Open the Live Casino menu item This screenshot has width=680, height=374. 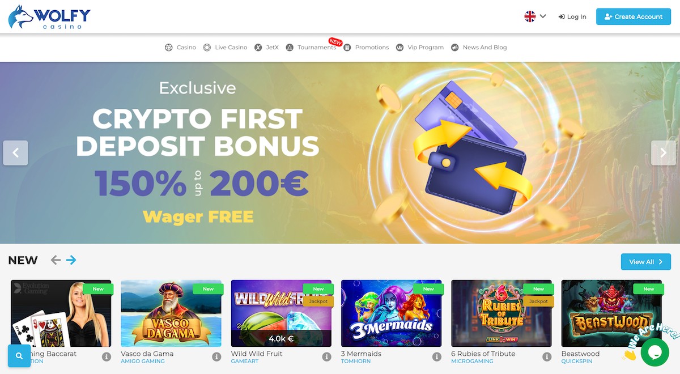tap(225, 48)
